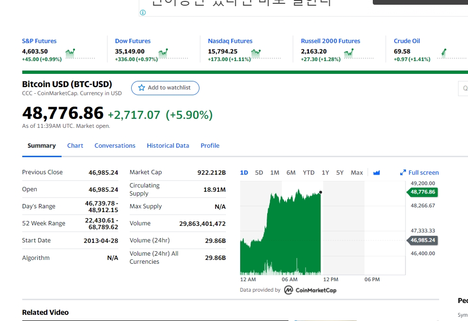Open the Dow Futures link
Viewport: 468px width, 321px height.
pos(133,41)
